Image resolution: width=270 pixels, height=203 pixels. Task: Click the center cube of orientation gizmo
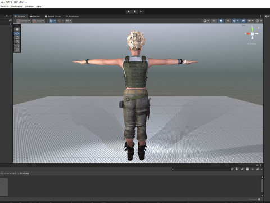253,34
